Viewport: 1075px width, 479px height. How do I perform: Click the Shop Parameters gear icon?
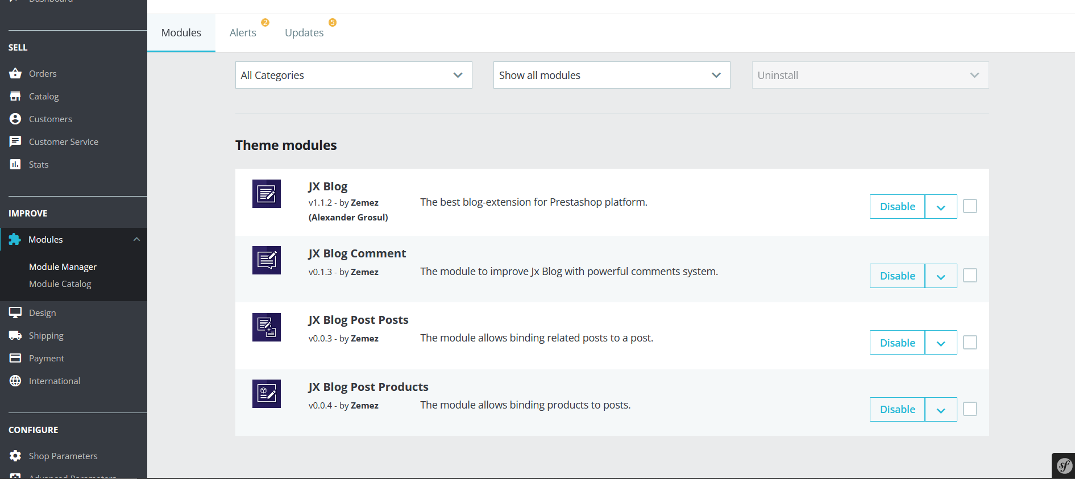[x=15, y=456]
